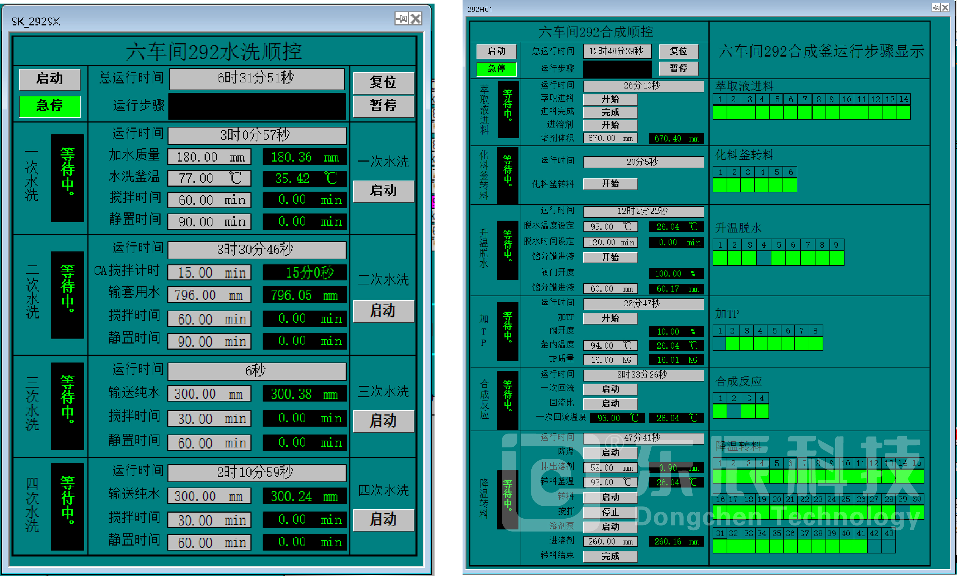Click 转料结束 完成 button

point(610,556)
